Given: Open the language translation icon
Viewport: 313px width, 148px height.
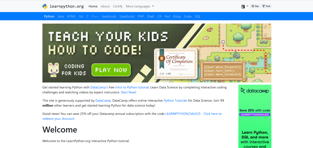Looking at the screenshot, I should pyautogui.click(x=243, y=6).
